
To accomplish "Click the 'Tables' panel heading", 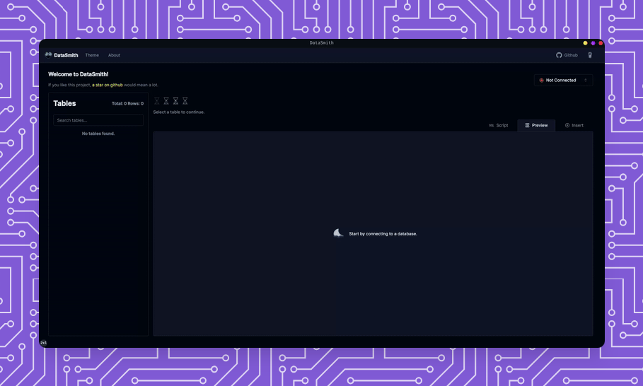I will [64, 103].
